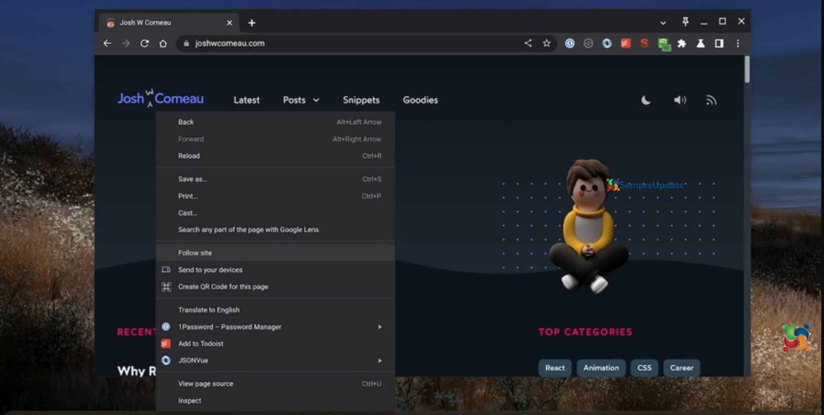Expand the Posts dropdown in site navigation
This screenshot has height=415, width=824.
[x=301, y=100]
